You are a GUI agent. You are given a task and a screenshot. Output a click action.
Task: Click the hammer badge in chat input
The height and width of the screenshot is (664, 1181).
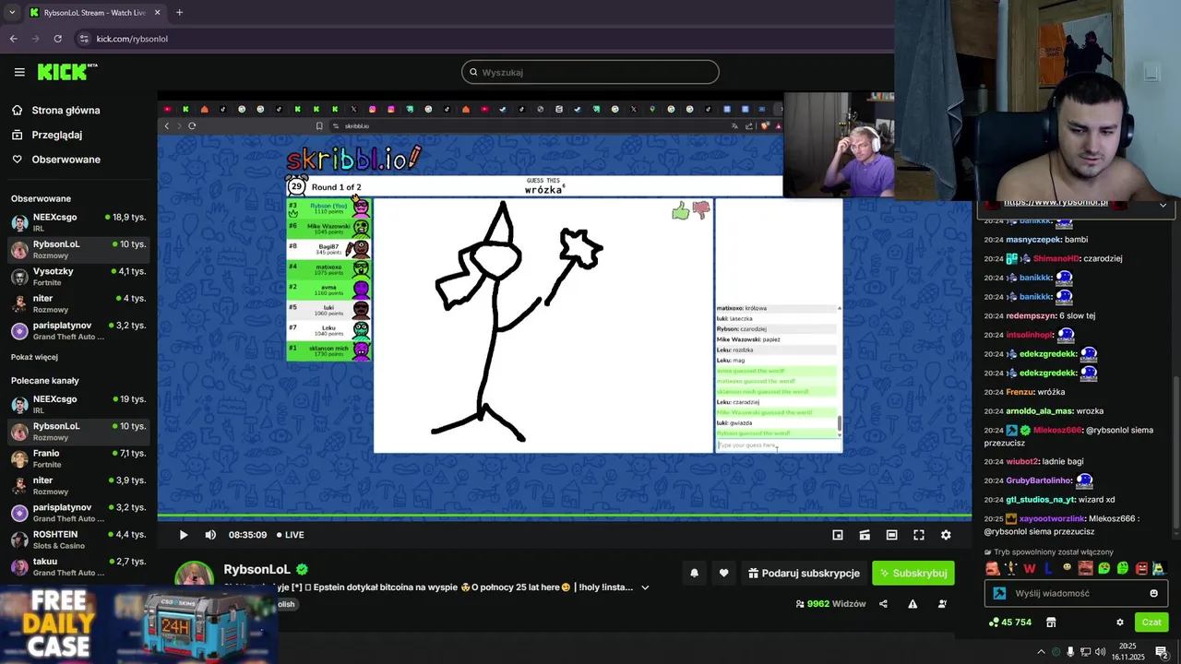pos(999,594)
